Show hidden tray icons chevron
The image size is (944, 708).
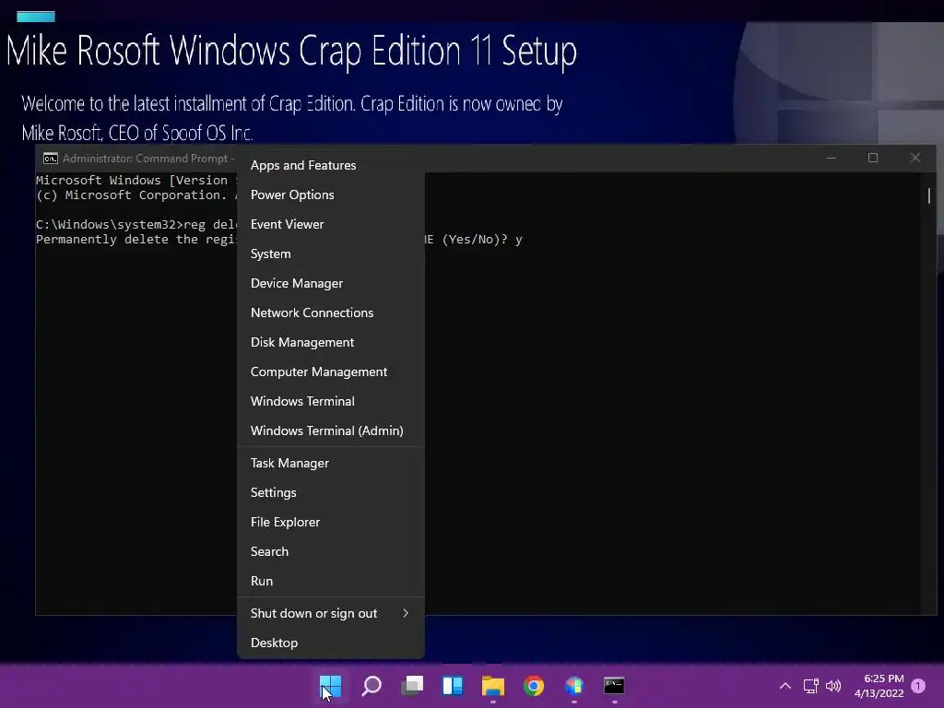(785, 686)
